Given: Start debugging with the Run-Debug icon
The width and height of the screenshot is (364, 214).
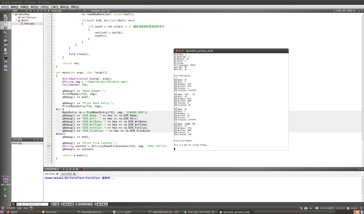Looking at the screenshot, I should pos(5,196).
